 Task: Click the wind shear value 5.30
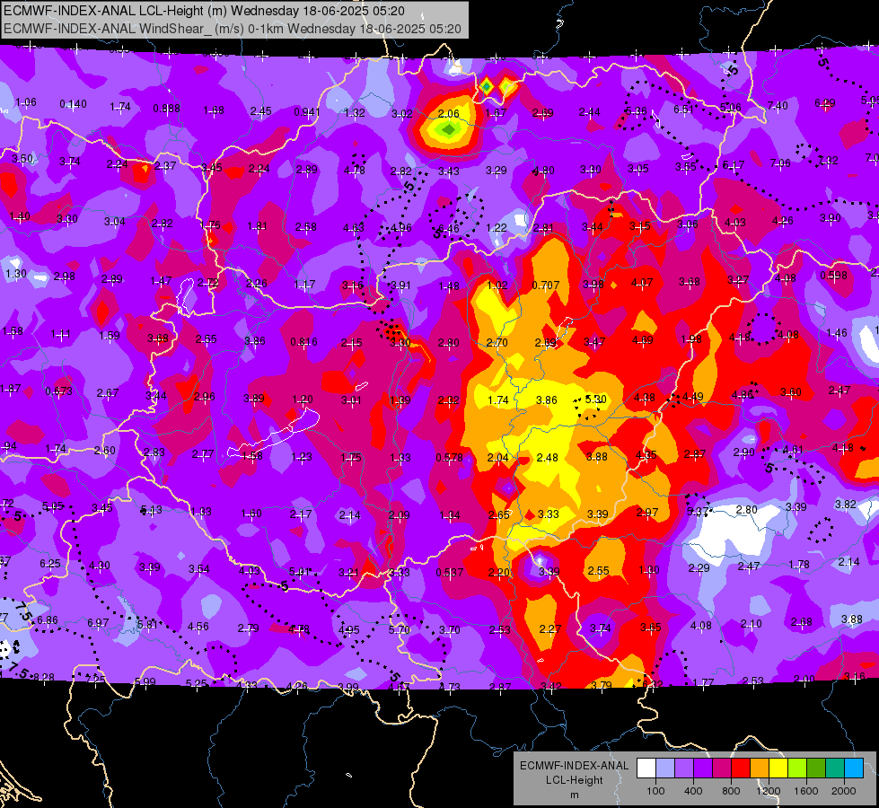[x=596, y=400]
